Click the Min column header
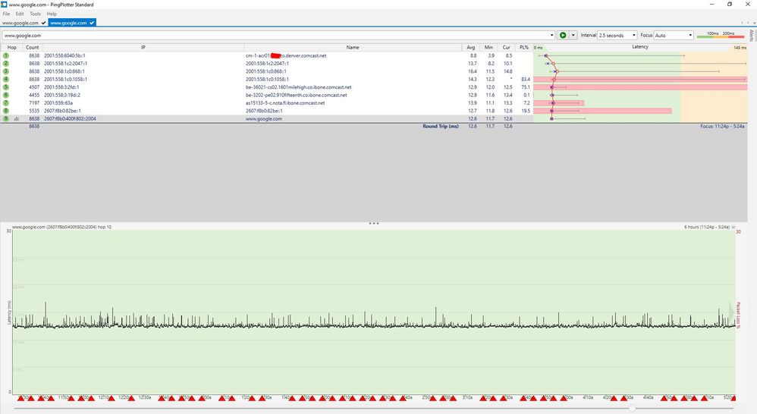 click(488, 47)
